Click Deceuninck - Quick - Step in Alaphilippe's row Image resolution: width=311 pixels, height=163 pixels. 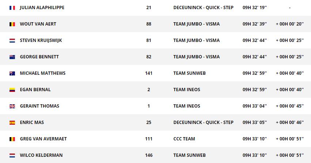203,8
